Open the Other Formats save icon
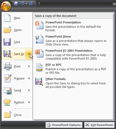 pyautogui.click(x=39, y=82)
